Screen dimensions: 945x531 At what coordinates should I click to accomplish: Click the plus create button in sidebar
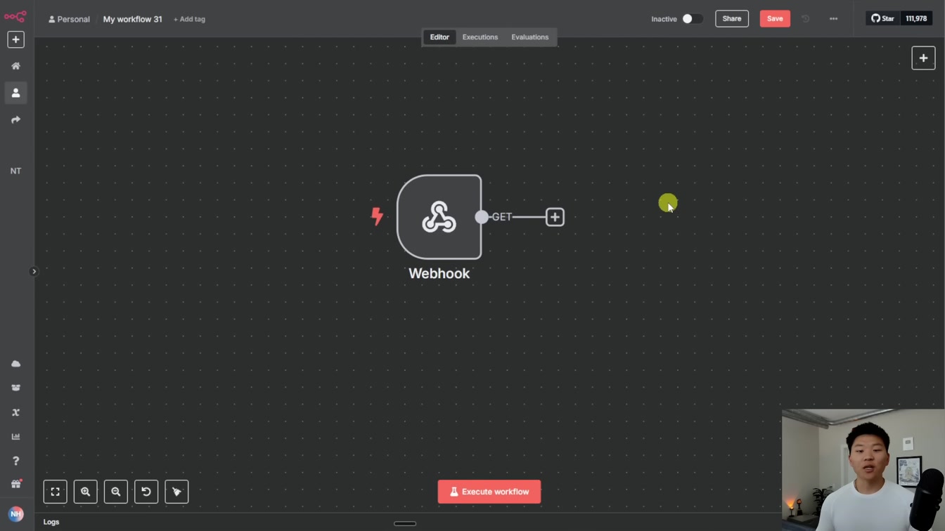tap(15, 39)
